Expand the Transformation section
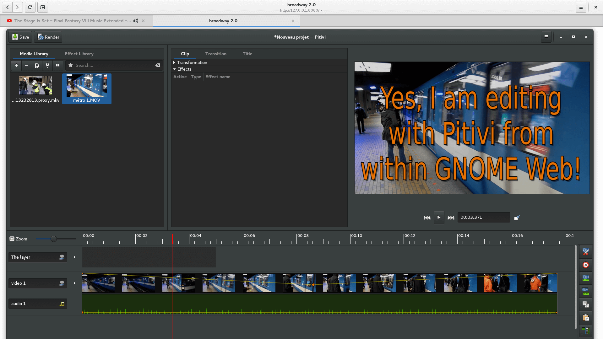 click(x=174, y=62)
